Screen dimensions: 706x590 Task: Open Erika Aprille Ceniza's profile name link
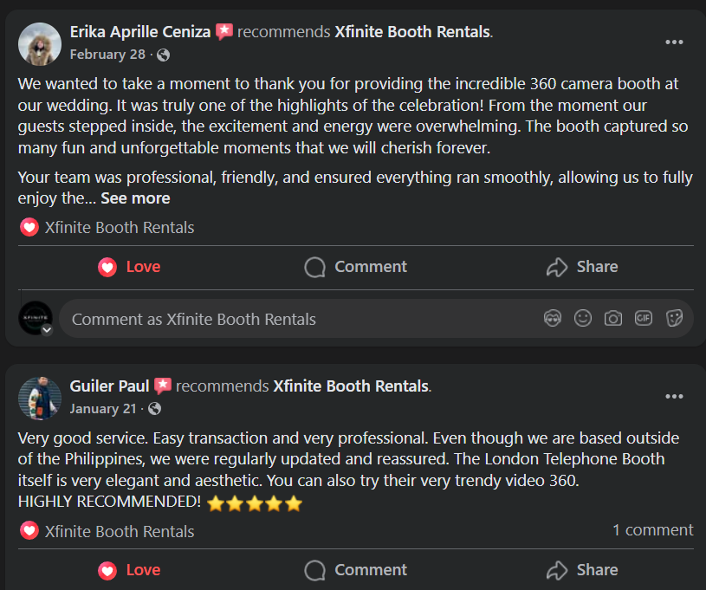(x=139, y=32)
